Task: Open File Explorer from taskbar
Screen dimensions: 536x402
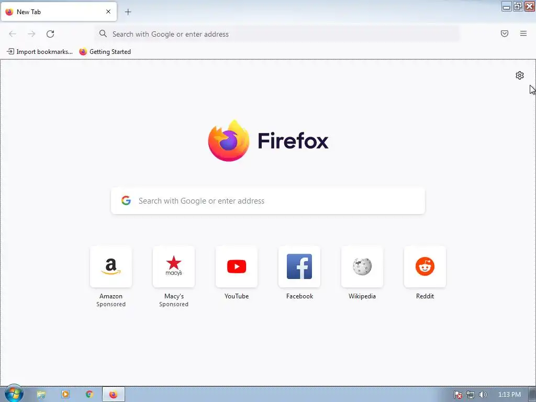Action: 41,395
